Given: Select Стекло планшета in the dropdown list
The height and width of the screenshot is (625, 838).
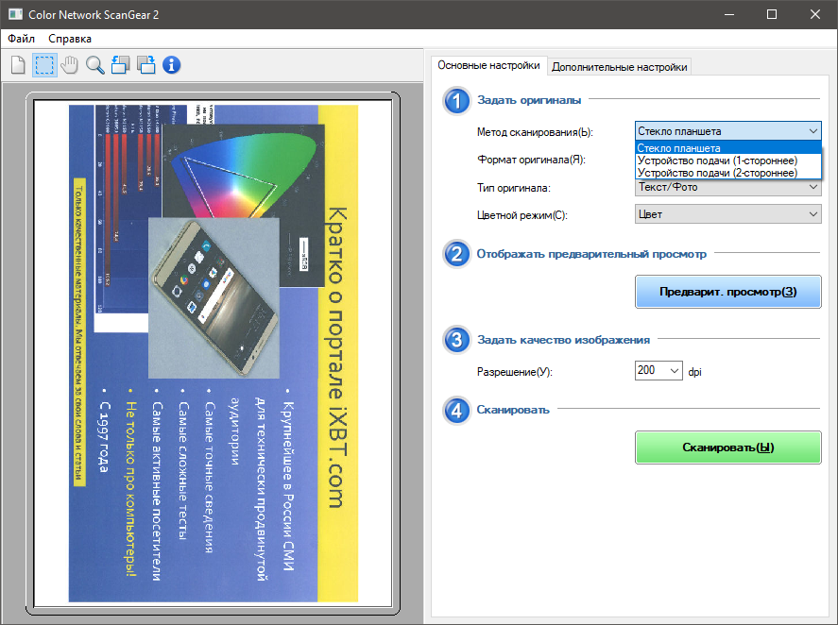Looking at the screenshot, I should pyautogui.click(x=727, y=148).
